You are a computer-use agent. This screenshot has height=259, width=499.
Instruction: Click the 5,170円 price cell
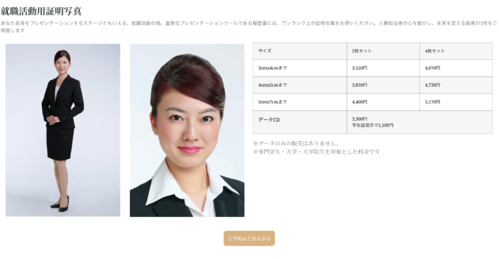456,102
